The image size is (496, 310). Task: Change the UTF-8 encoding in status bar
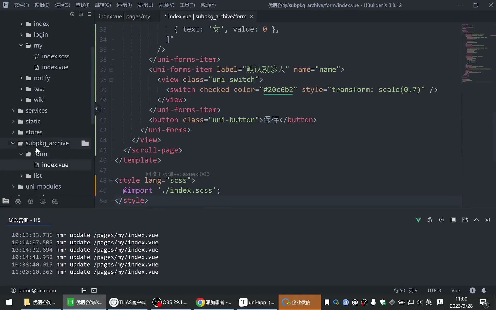(434, 290)
